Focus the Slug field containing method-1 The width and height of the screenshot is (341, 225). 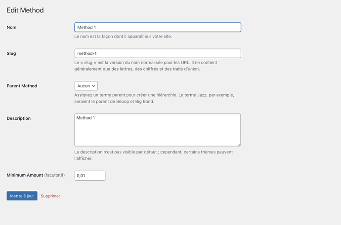[x=158, y=53]
